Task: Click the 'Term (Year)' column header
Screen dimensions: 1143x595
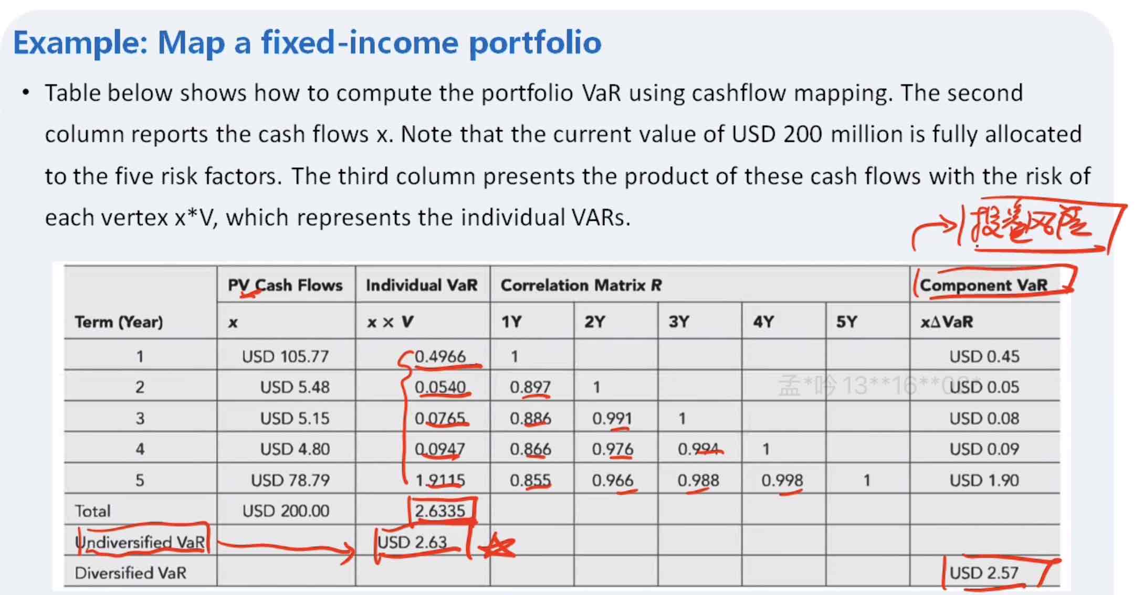Action: (119, 322)
